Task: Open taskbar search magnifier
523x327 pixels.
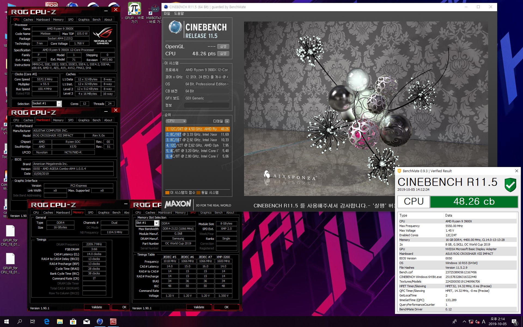Action: coord(20,322)
